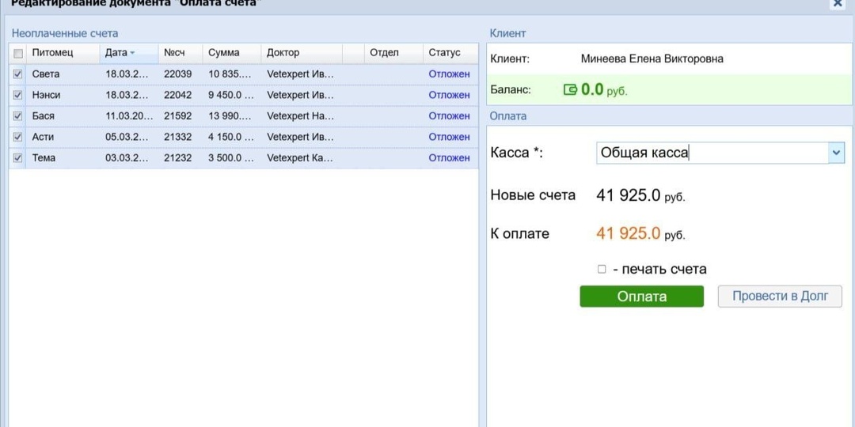855x427 pixels.
Task: Click the Касса field with 'Общая касса'
Action: 712,153
